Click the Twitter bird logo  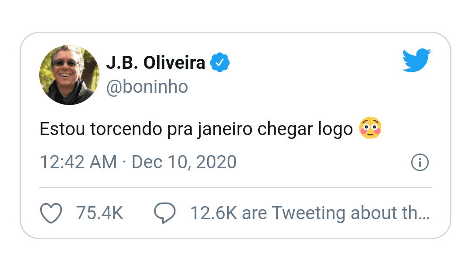tap(416, 60)
